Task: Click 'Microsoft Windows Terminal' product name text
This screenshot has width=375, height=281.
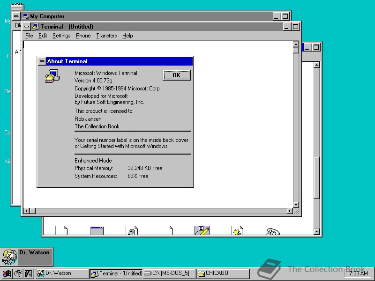Action: 106,73
